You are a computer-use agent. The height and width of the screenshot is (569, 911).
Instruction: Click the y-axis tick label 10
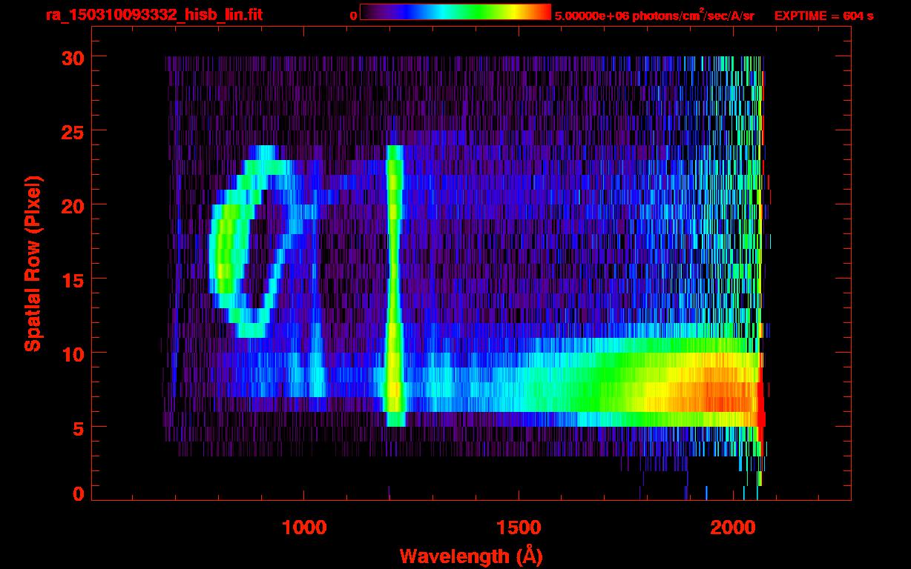73,353
